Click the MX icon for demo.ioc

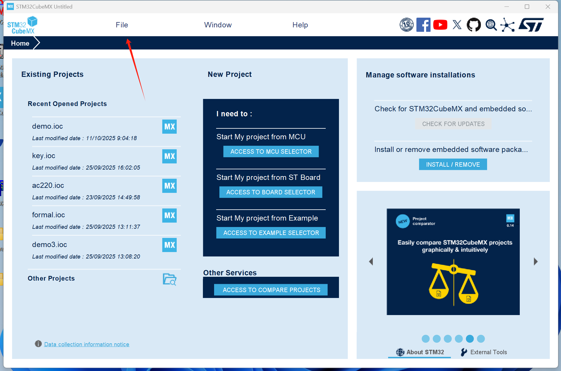(169, 127)
